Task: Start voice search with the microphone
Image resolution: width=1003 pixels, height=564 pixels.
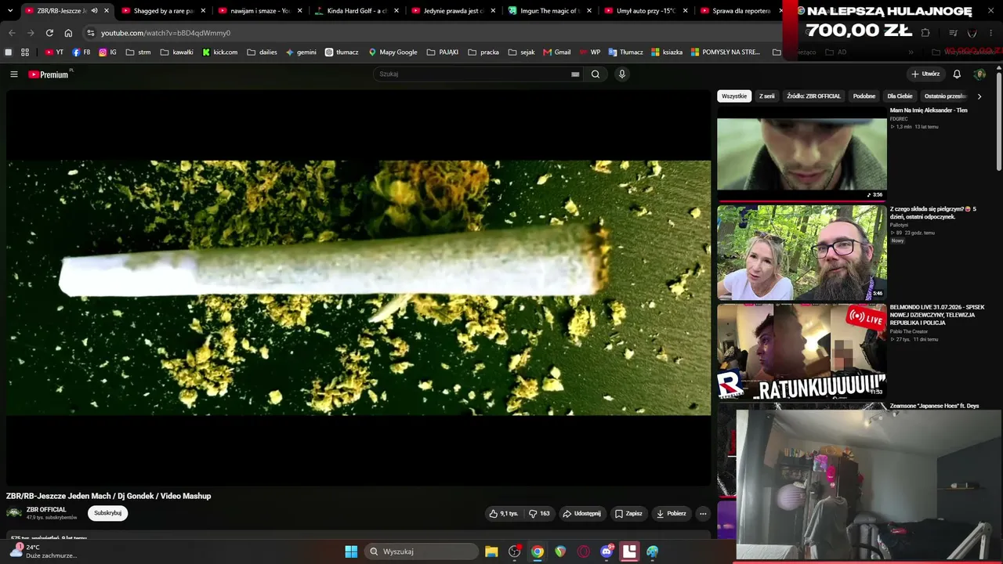Action: 622,74
